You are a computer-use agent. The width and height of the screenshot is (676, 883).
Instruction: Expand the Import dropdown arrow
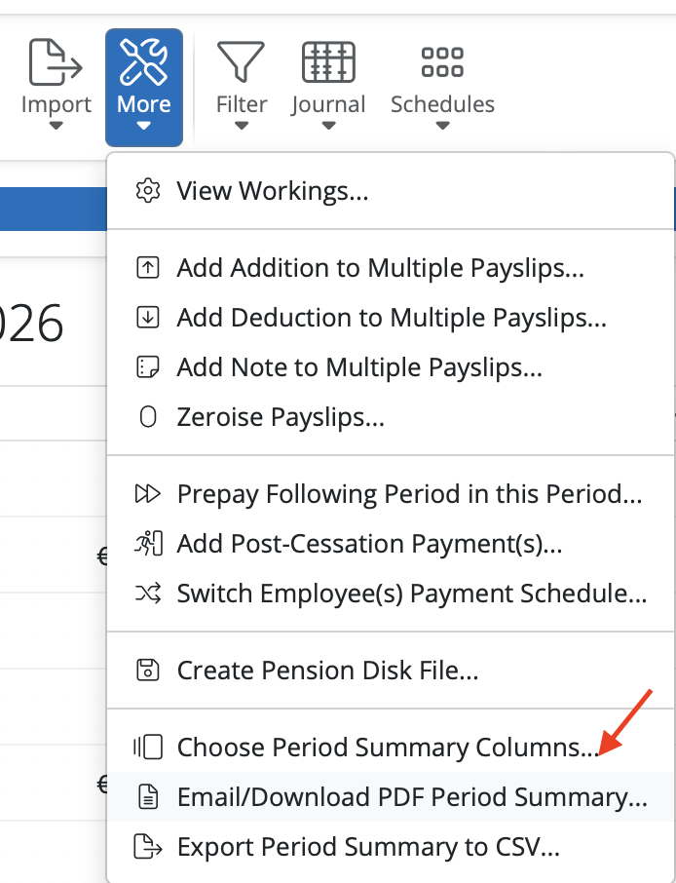coord(56,126)
